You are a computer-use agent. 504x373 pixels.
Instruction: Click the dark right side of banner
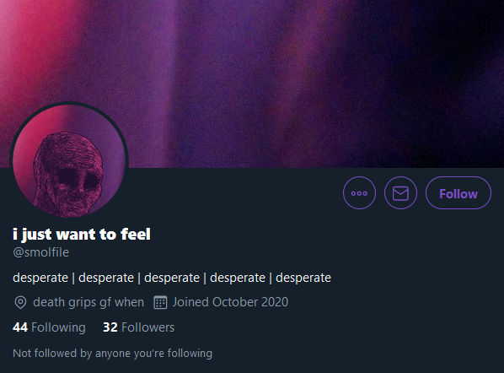coord(450,84)
